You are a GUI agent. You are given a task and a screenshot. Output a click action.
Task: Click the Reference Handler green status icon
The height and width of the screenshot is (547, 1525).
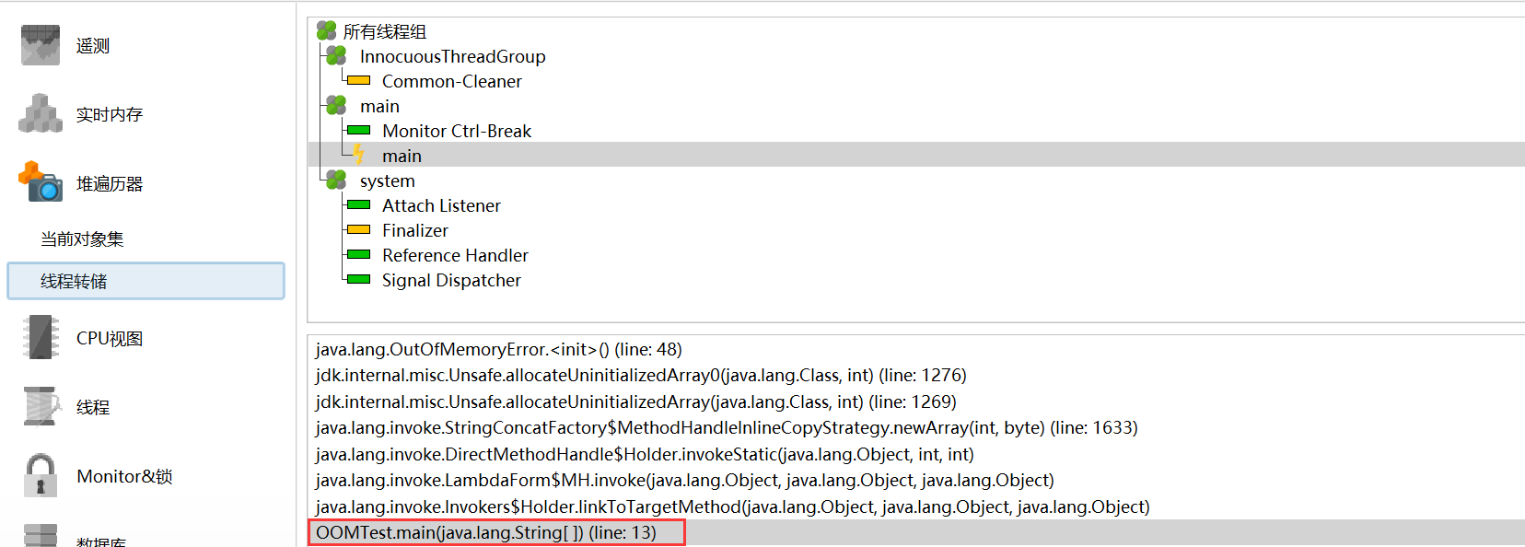point(358,255)
